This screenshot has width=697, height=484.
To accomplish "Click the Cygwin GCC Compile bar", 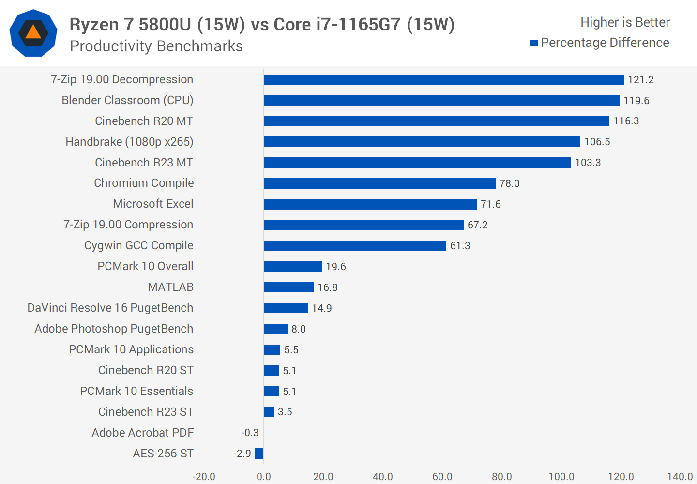I will 355,246.
